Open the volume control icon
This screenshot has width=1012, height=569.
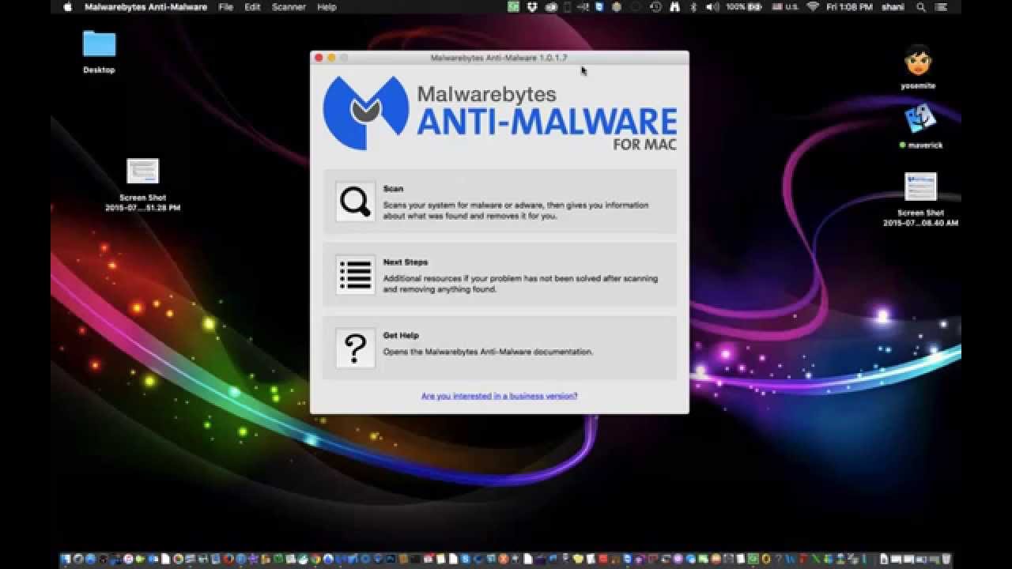pyautogui.click(x=712, y=7)
